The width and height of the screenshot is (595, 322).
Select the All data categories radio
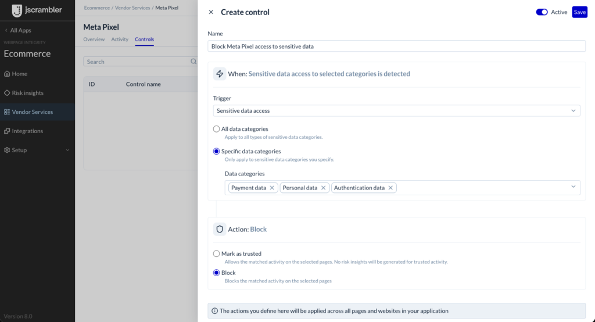pyautogui.click(x=216, y=128)
